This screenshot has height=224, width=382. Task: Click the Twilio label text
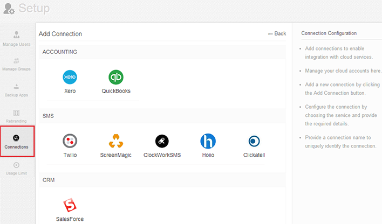(x=70, y=155)
